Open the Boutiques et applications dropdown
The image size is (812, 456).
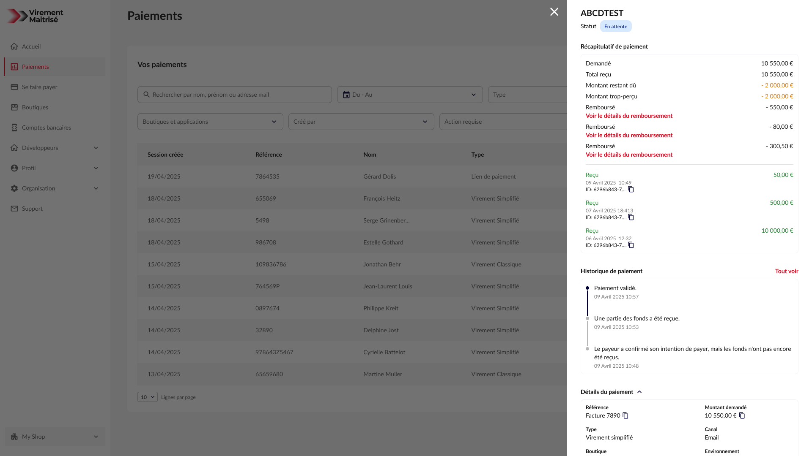tap(210, 122)
